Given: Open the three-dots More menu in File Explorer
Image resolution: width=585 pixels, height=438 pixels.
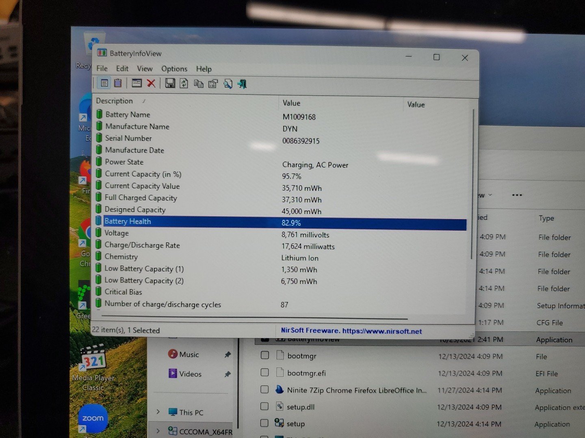Looking at the screenshot, I should [517, 195].
